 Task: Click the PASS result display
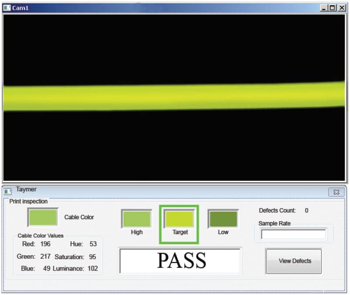click(x=180, y=261)
